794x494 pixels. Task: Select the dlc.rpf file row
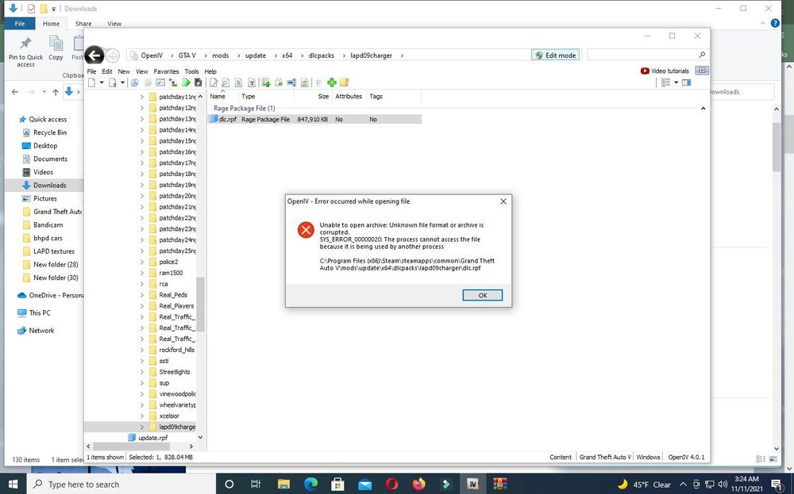coord(315,119)
